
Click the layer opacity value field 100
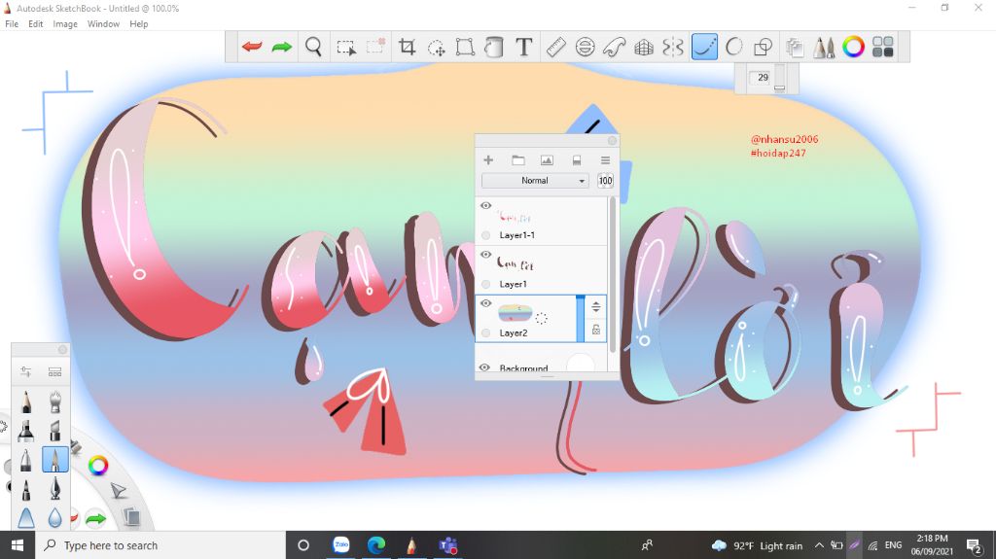point(605,181)
